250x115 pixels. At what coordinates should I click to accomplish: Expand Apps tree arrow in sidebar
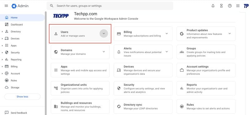tap(2, 46)
